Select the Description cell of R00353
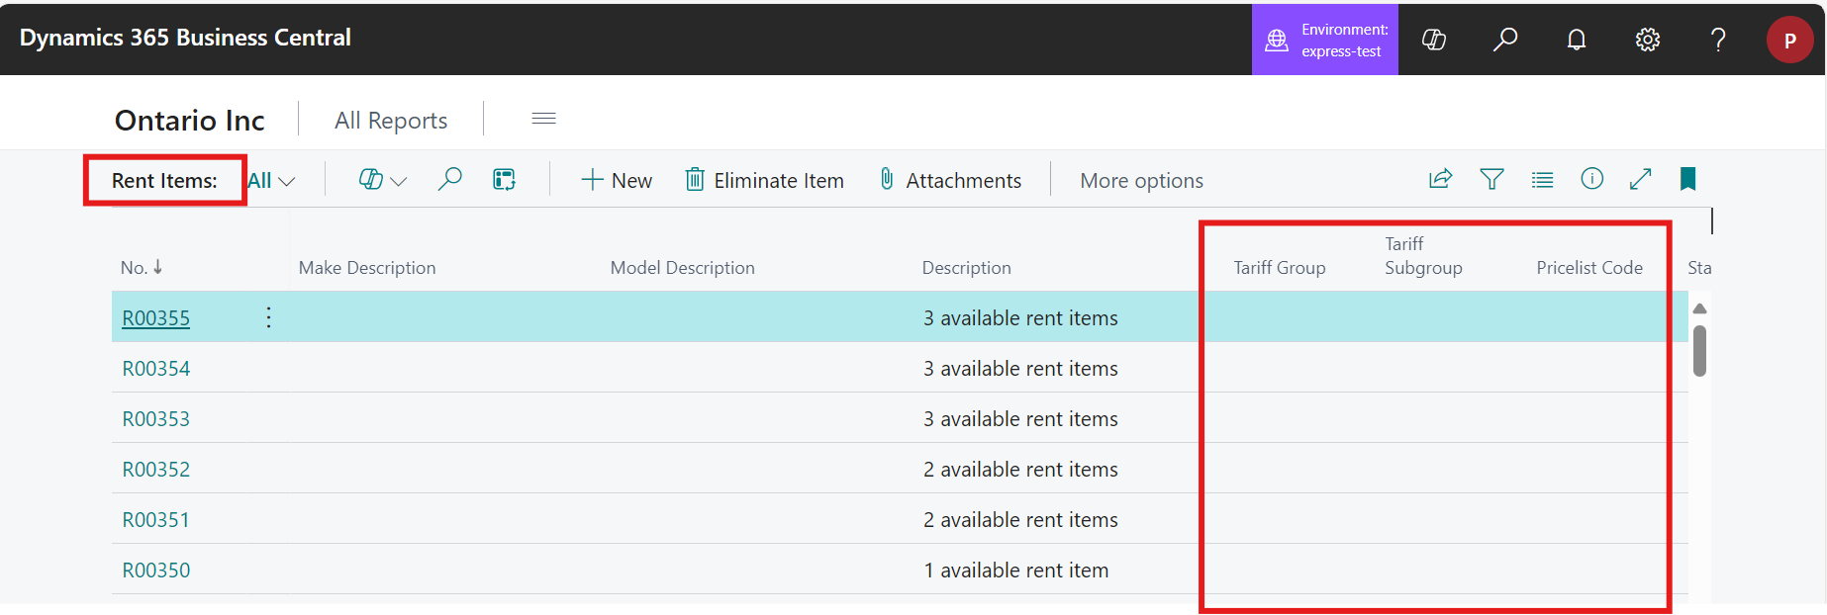1827x615 pixels. [1020, 419]
